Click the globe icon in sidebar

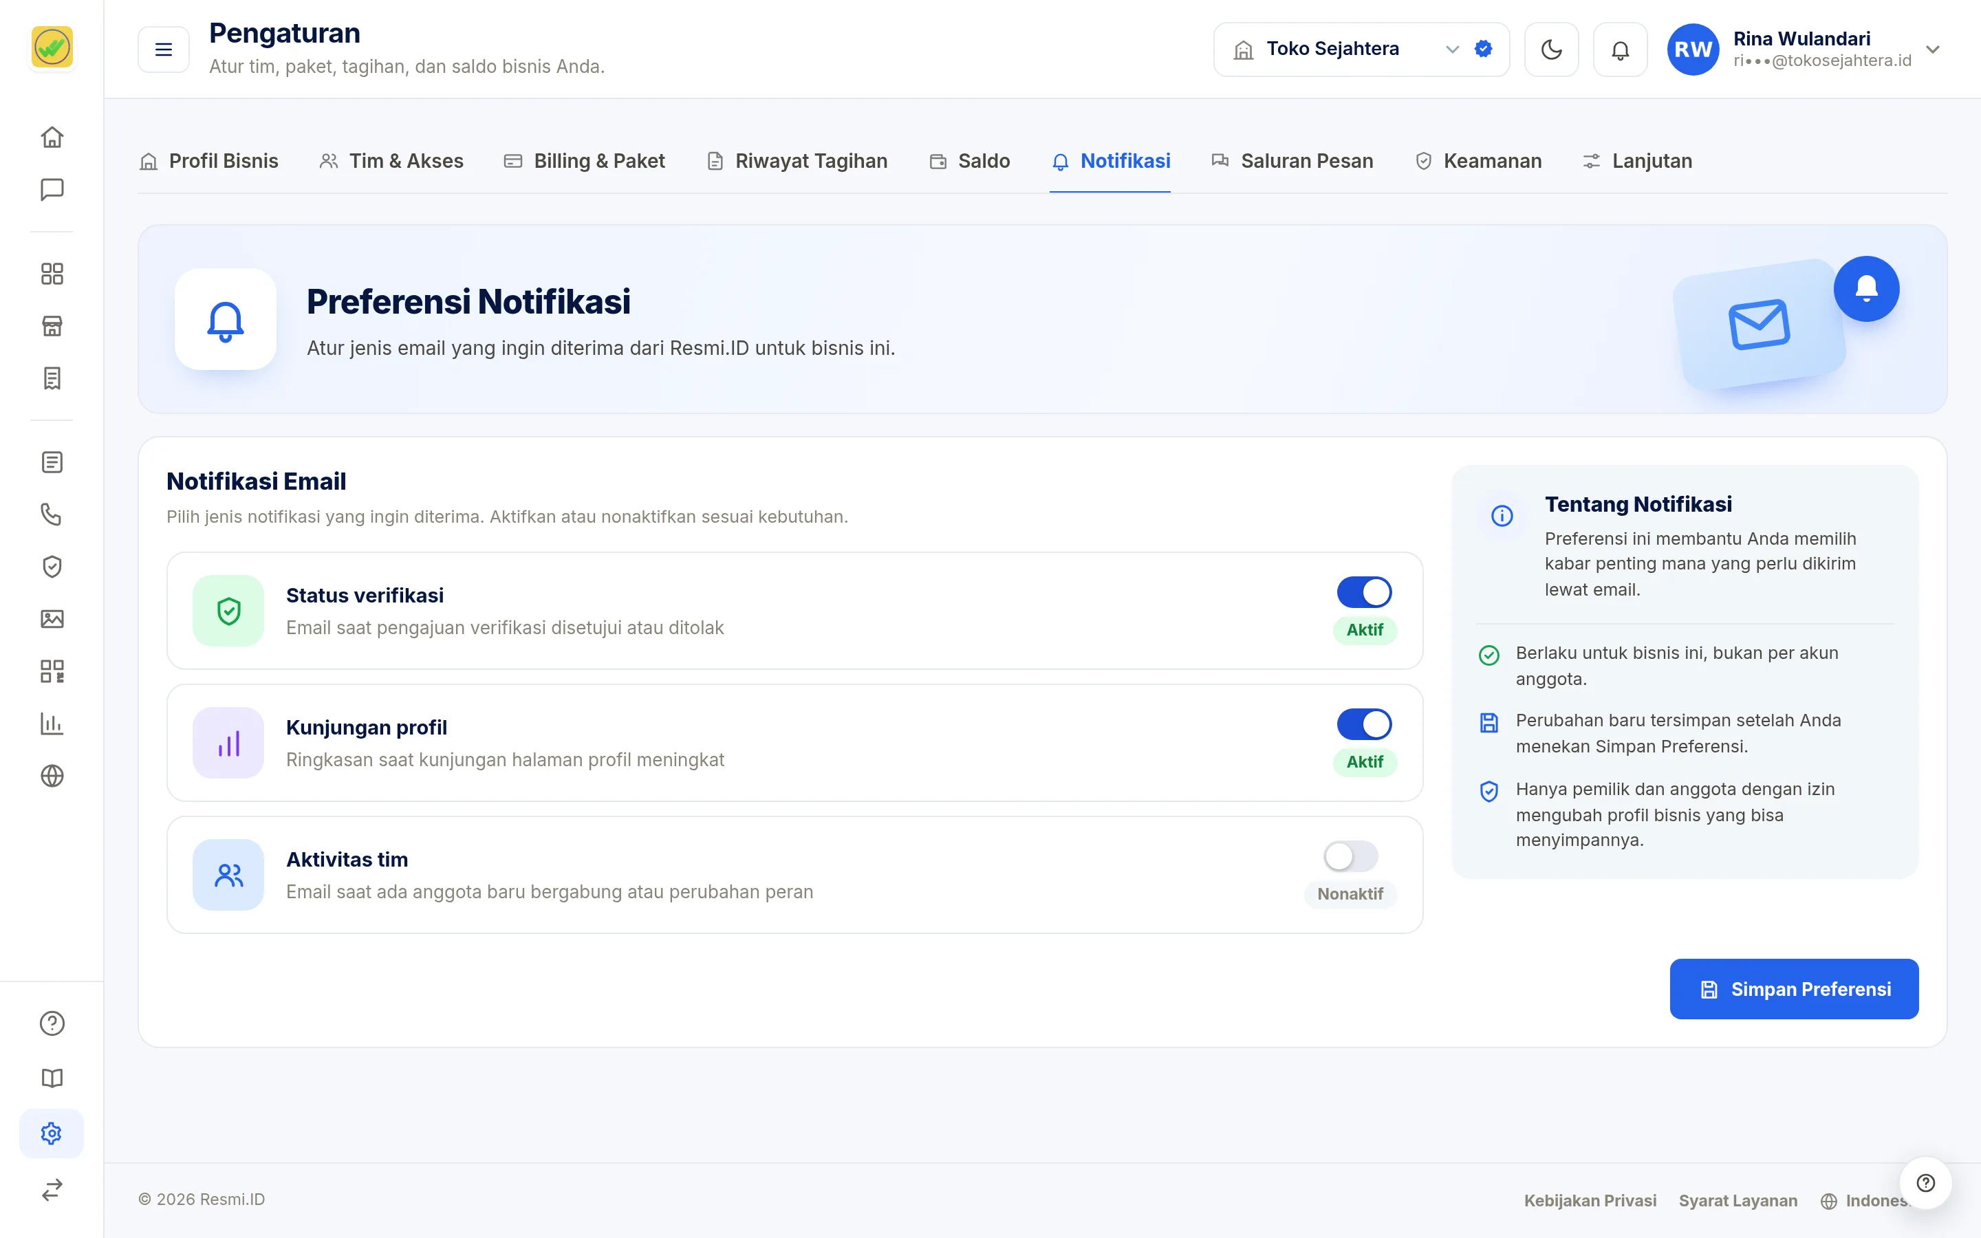[x=52, y=775]
